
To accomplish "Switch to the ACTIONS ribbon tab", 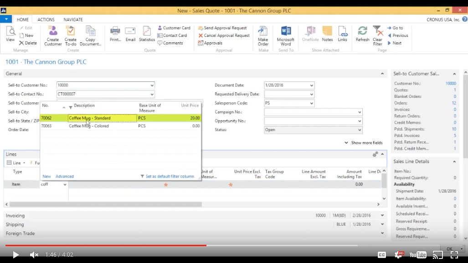I will [46, 20].
